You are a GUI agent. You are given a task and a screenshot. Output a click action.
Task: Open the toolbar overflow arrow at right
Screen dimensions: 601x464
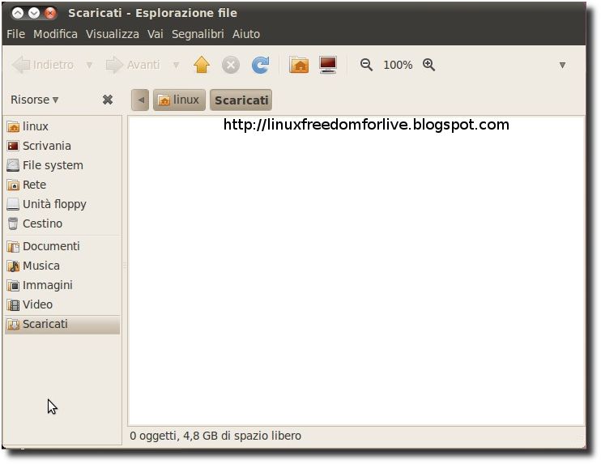562,65
